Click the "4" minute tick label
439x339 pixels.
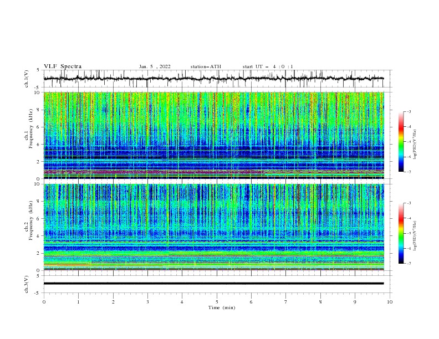coord(182,302)
